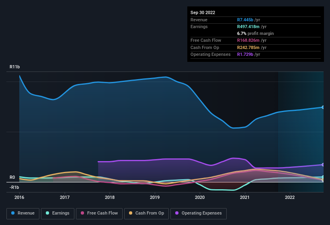Select the R7.445b revenue value in tooltip

click(245, 20)
